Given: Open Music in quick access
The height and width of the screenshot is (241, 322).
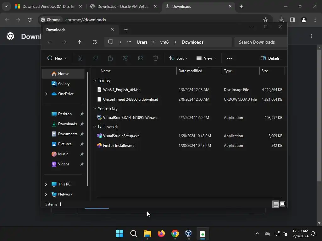Looking at the screenshot, I should 63,154.
